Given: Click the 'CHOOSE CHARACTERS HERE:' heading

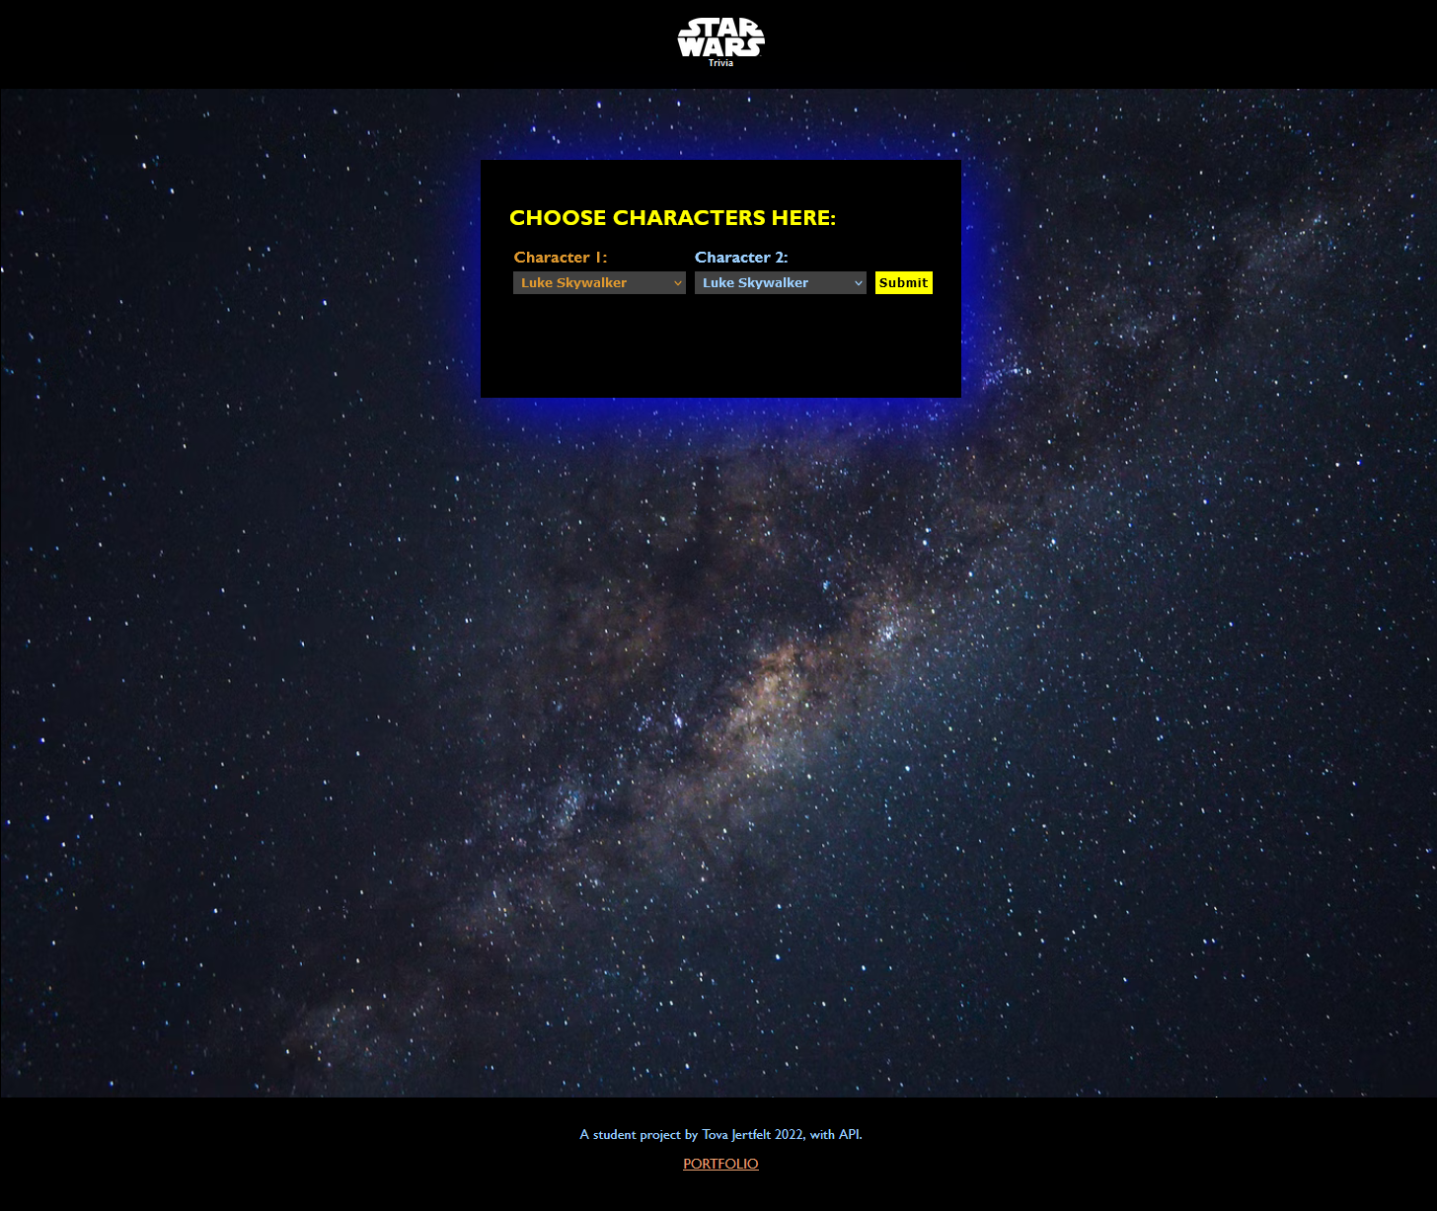Looking at the screenshot, I should pyautogui.click(x=672, y=218).
